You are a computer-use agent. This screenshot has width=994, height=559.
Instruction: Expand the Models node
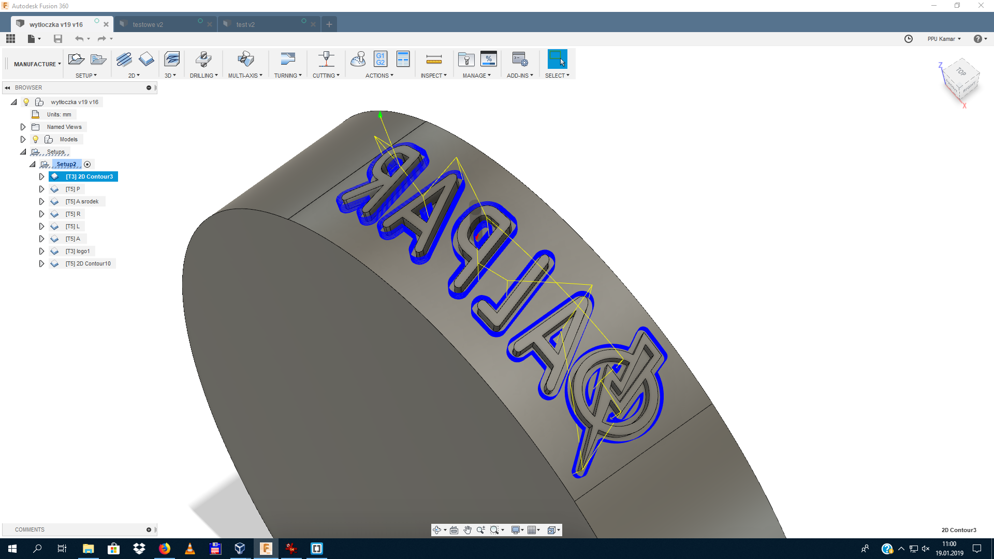point(23,139)
